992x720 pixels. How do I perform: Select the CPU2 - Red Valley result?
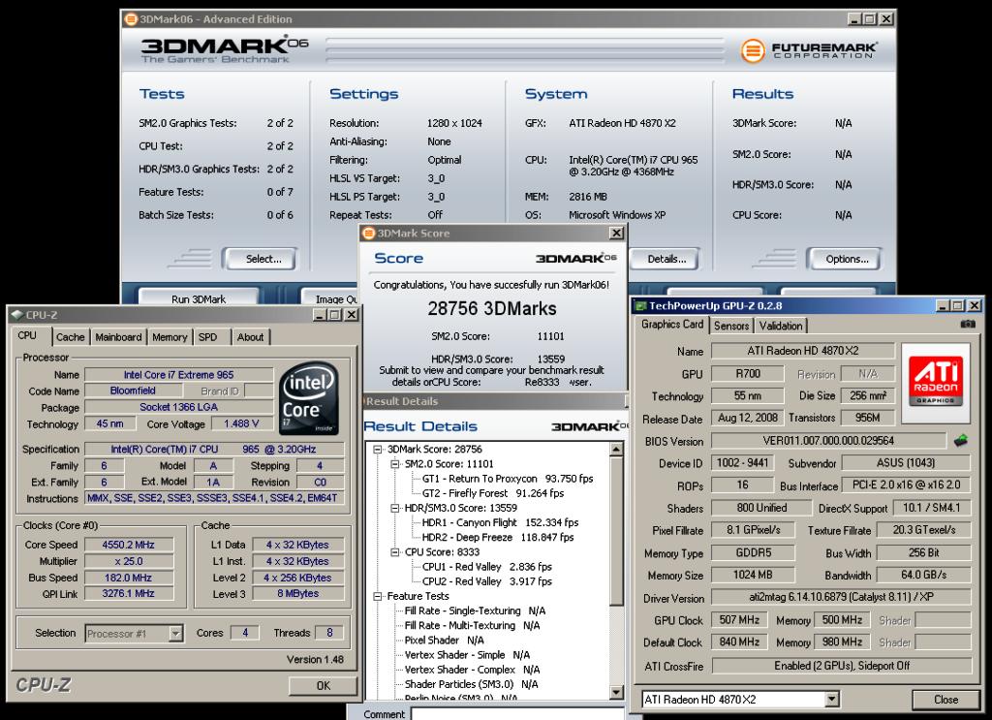(x=486, y=581)
